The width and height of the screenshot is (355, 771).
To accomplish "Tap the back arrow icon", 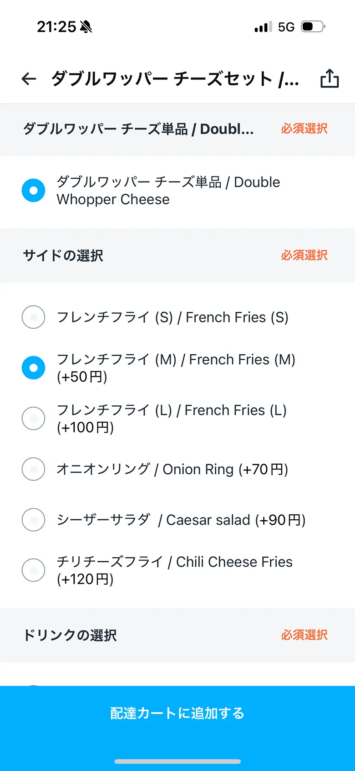I will tap(29, 79).
